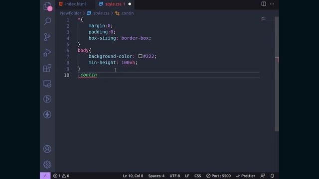The height and width of the screenshot is (179, 319).
Task: Open the Manage gear menu
Action: tap(47, 165)
